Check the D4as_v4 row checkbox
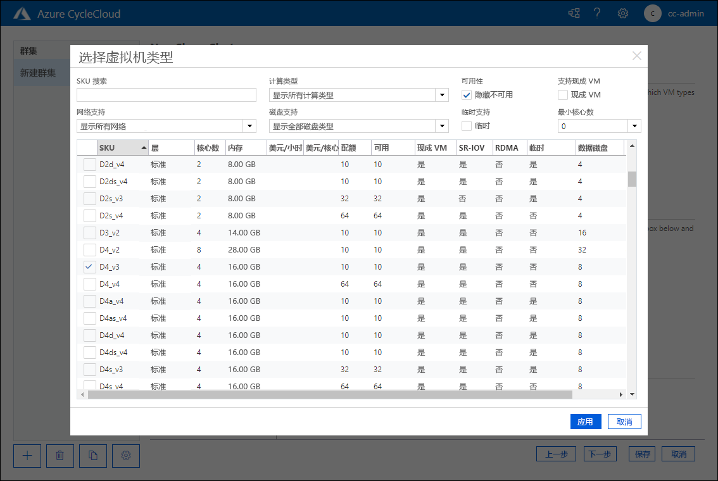The height and width of the screenshot is (481, 718). tap(90, 318)
